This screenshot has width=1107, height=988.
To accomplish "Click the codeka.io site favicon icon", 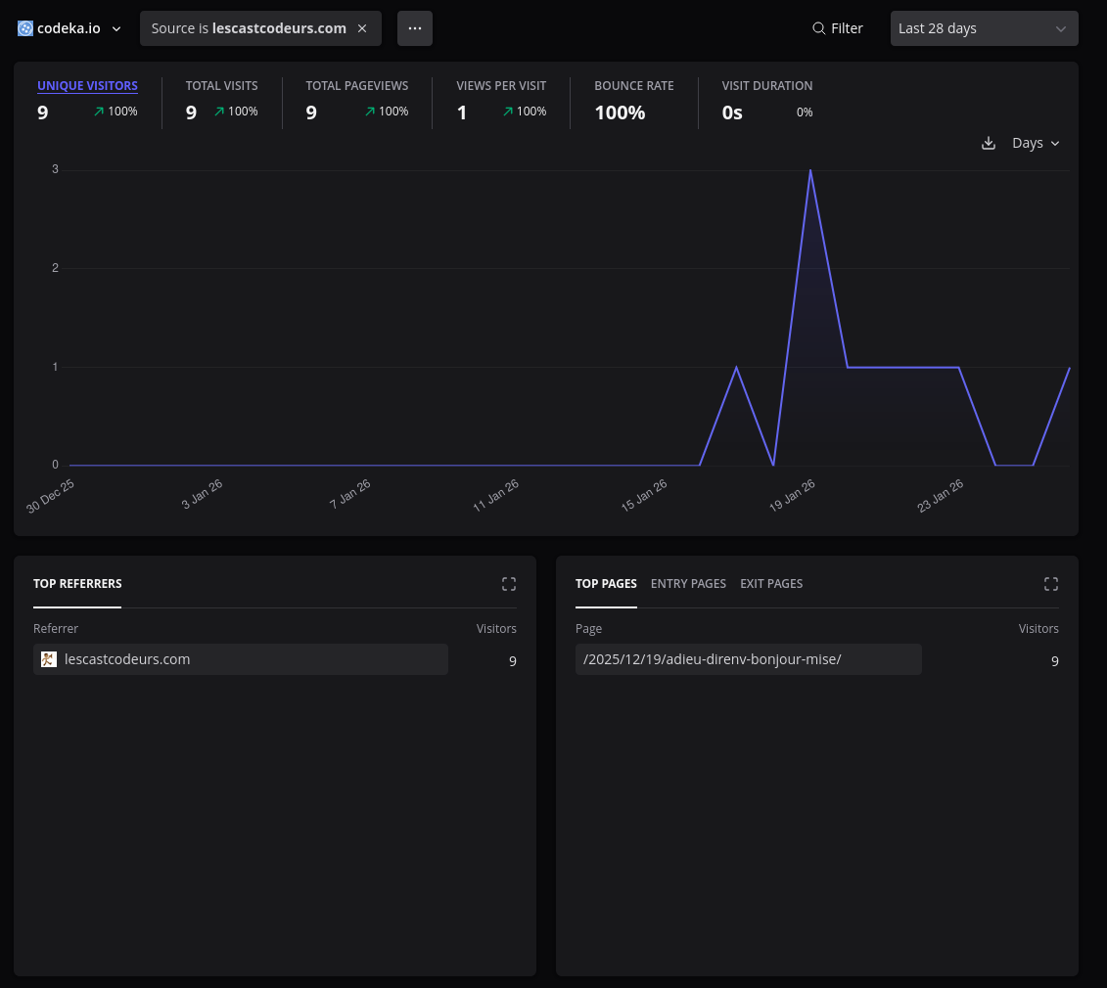I will 25,28.
